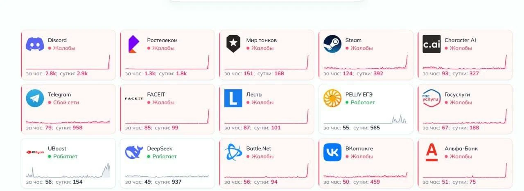Click the Telegram 'Сбой сети' status label
Screen dimensions: 524x191
point(66,102)
